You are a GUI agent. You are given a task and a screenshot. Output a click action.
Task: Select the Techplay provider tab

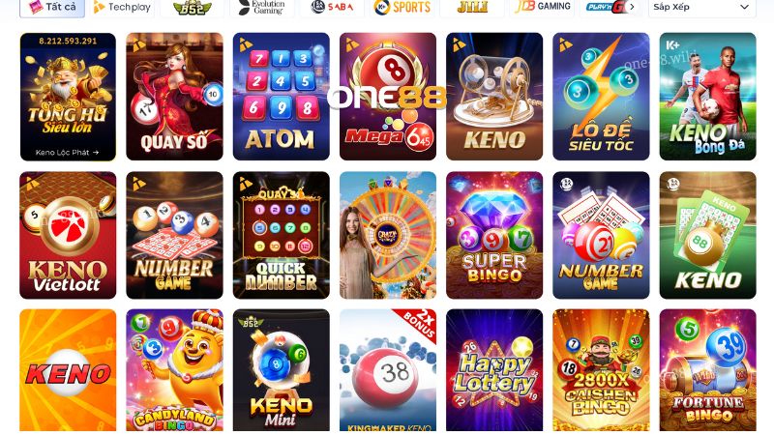(x=122, y=8)
